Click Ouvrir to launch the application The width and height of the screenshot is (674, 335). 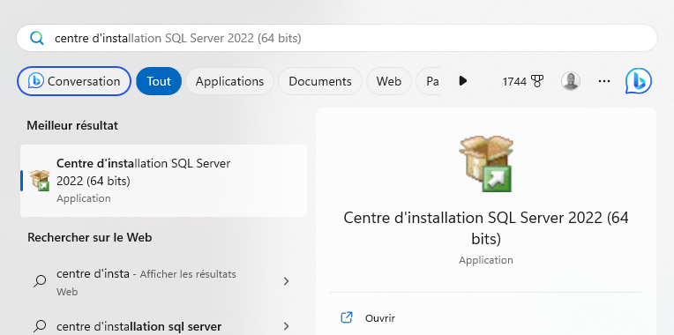pos(380,318)
